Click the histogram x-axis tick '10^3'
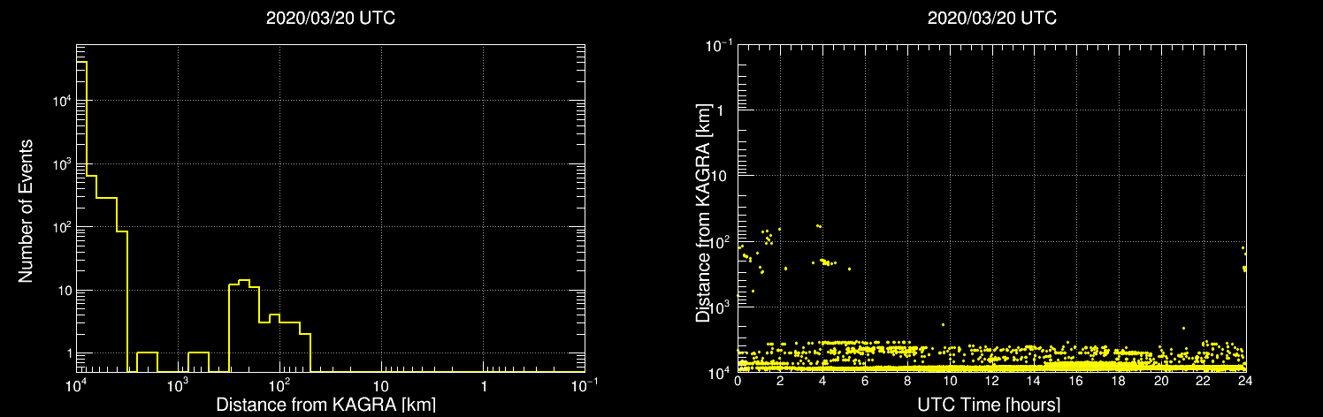1323x417 pixels. [x=179, y=385]
